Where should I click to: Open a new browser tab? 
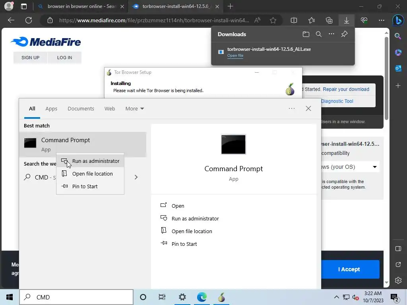(x=230, y=6)
